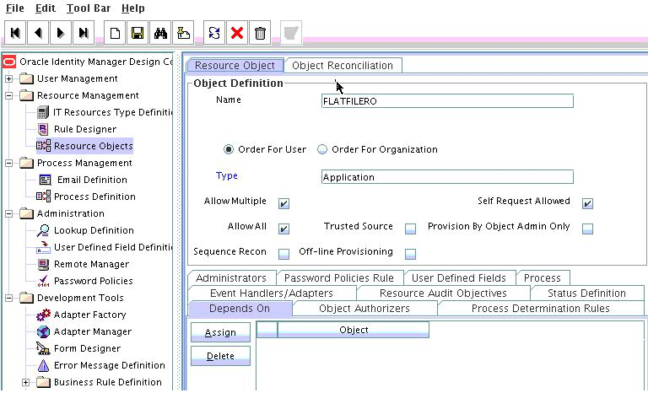The width and height of the screenshot is (648, 393).
Task: Click the User Defined Field Definition icon
Action: pos(43,248)
